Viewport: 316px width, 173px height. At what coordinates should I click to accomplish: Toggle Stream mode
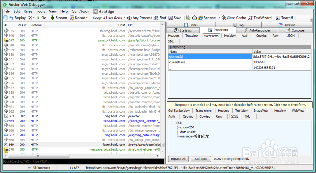(59, 18)
